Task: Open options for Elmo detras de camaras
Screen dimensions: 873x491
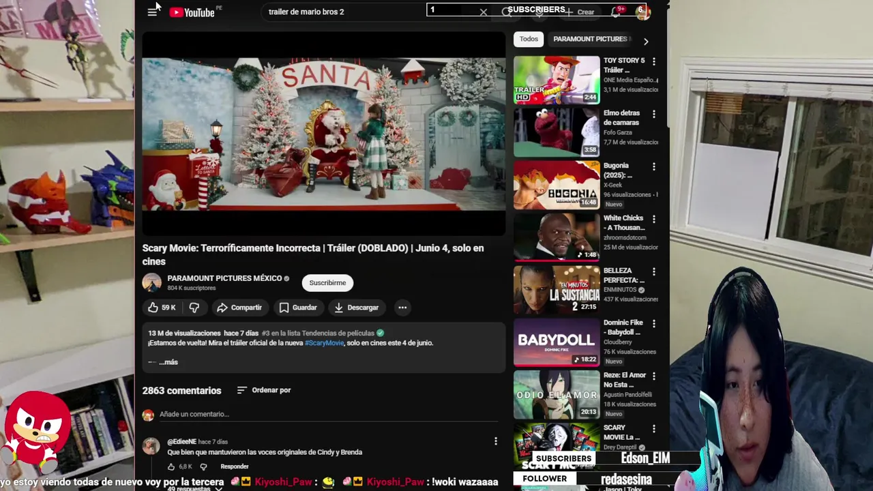Action: tap(654, 114)
